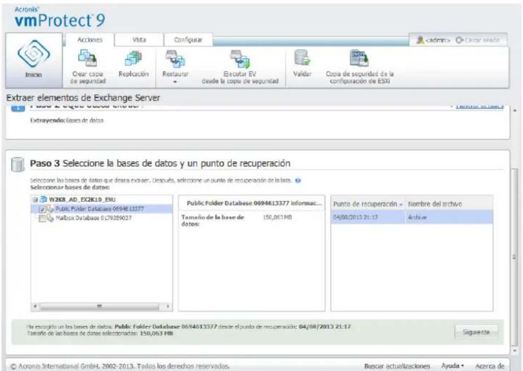The image size is (523, 371).
Task: Click the Mailbox Database icon in the tree
Action: [50, 218]
